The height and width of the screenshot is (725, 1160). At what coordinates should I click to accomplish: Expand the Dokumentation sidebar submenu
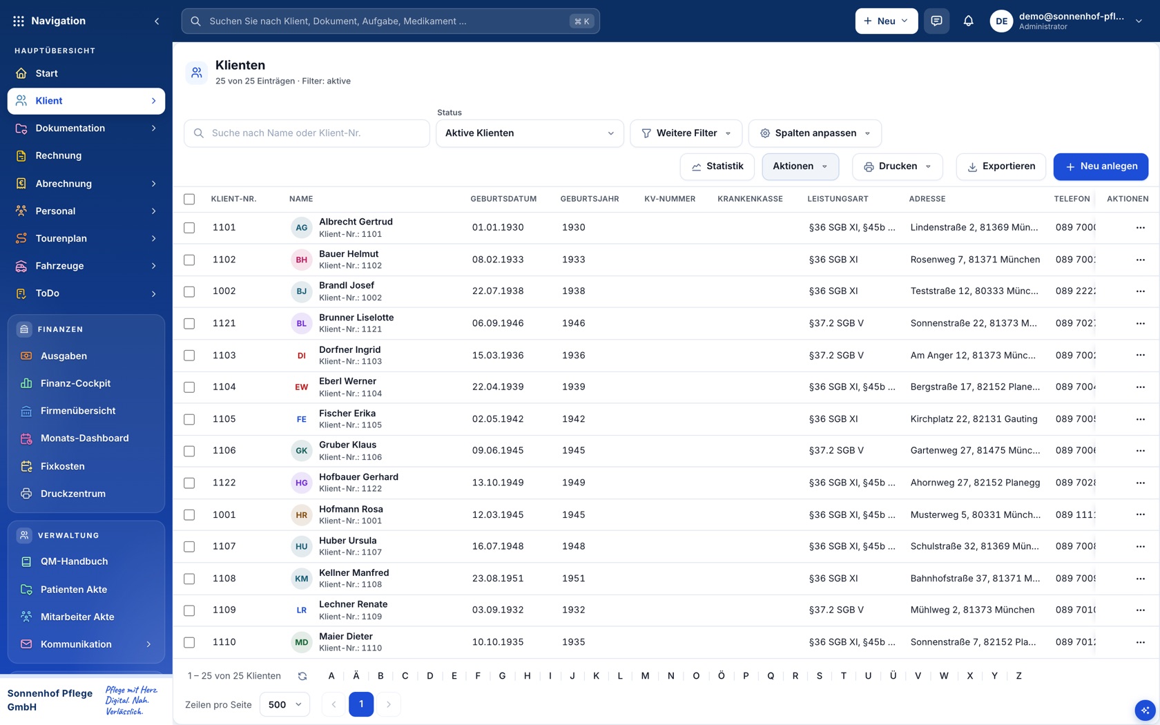tap(153, 128)
